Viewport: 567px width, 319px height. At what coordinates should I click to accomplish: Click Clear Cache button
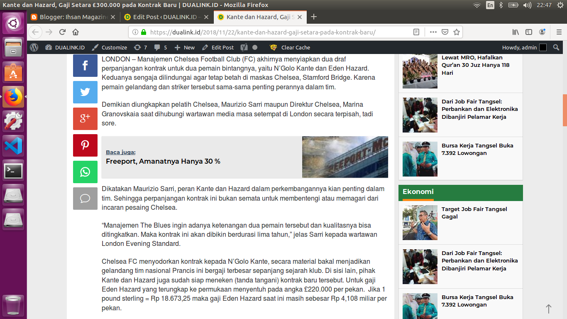290,47
